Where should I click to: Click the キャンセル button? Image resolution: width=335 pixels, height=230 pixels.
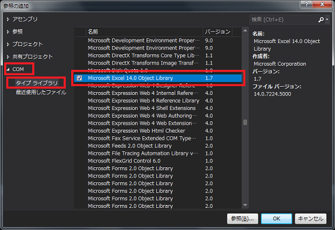click(310, 219)
